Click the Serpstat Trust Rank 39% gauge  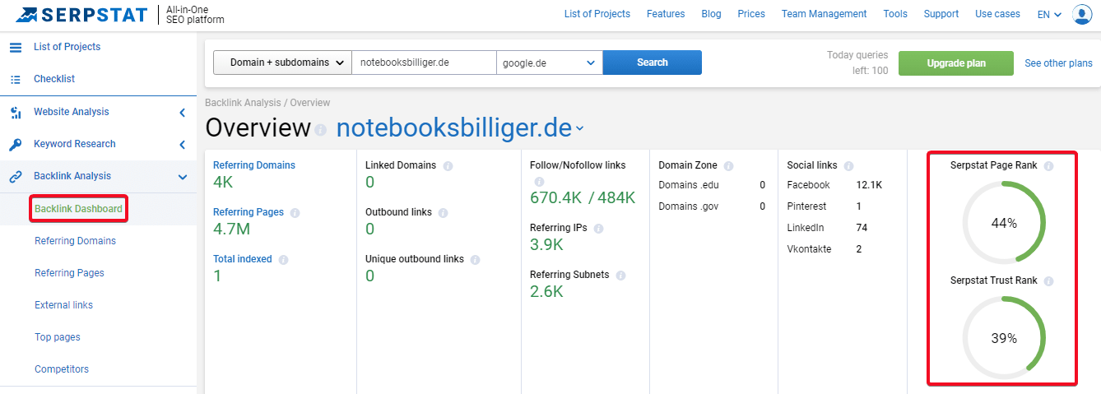coord(1004,338)
